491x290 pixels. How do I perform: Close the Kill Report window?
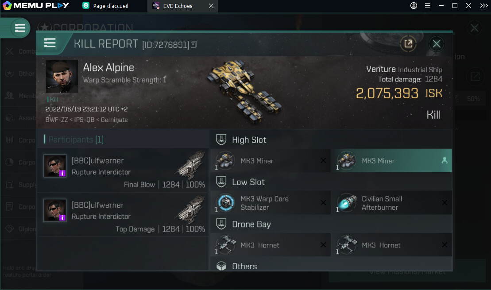pyautogui.click(x=437, y=43)
